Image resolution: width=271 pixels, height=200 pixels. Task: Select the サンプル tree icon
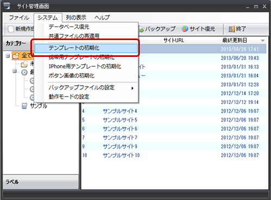(x=24, y=106)
